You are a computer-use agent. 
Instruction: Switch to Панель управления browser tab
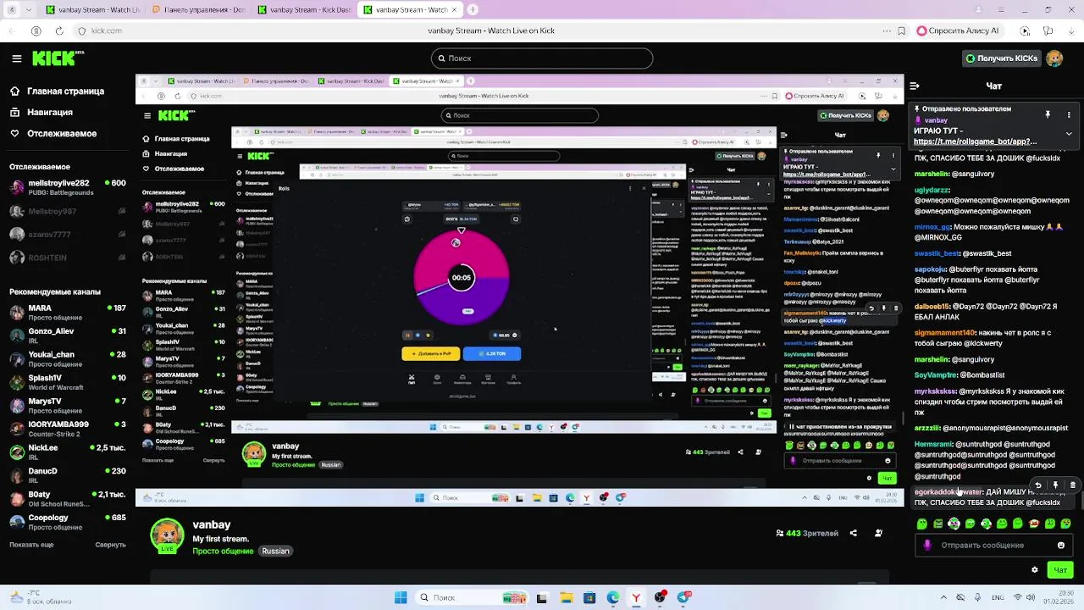[x=198, y=10]
